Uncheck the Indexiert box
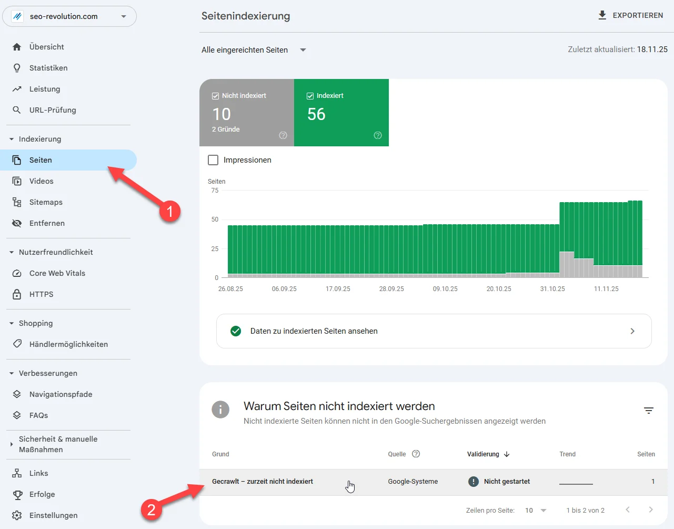The width and height of the screenshot is (674, 529). tap(309, 95)
